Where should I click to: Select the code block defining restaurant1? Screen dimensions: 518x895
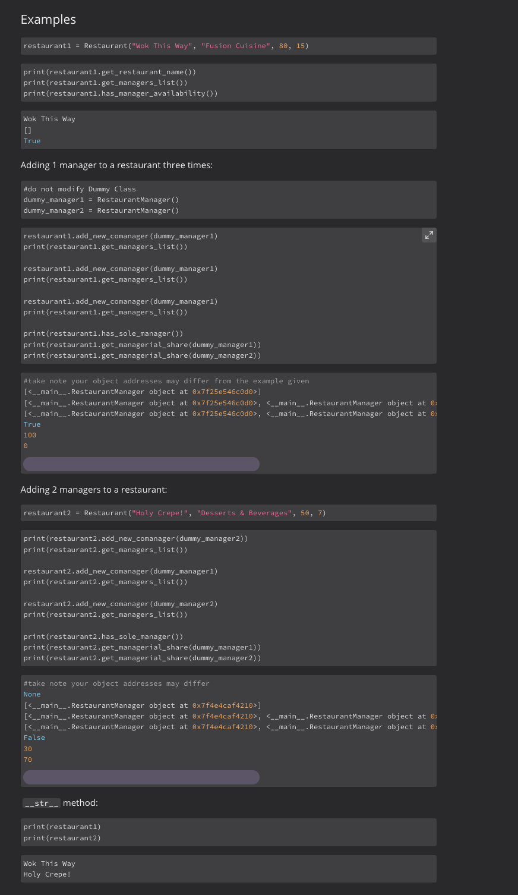(166, 46)
